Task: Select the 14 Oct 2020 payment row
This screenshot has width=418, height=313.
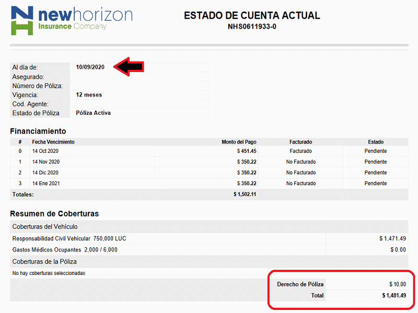Action: [x=46, y=151]
